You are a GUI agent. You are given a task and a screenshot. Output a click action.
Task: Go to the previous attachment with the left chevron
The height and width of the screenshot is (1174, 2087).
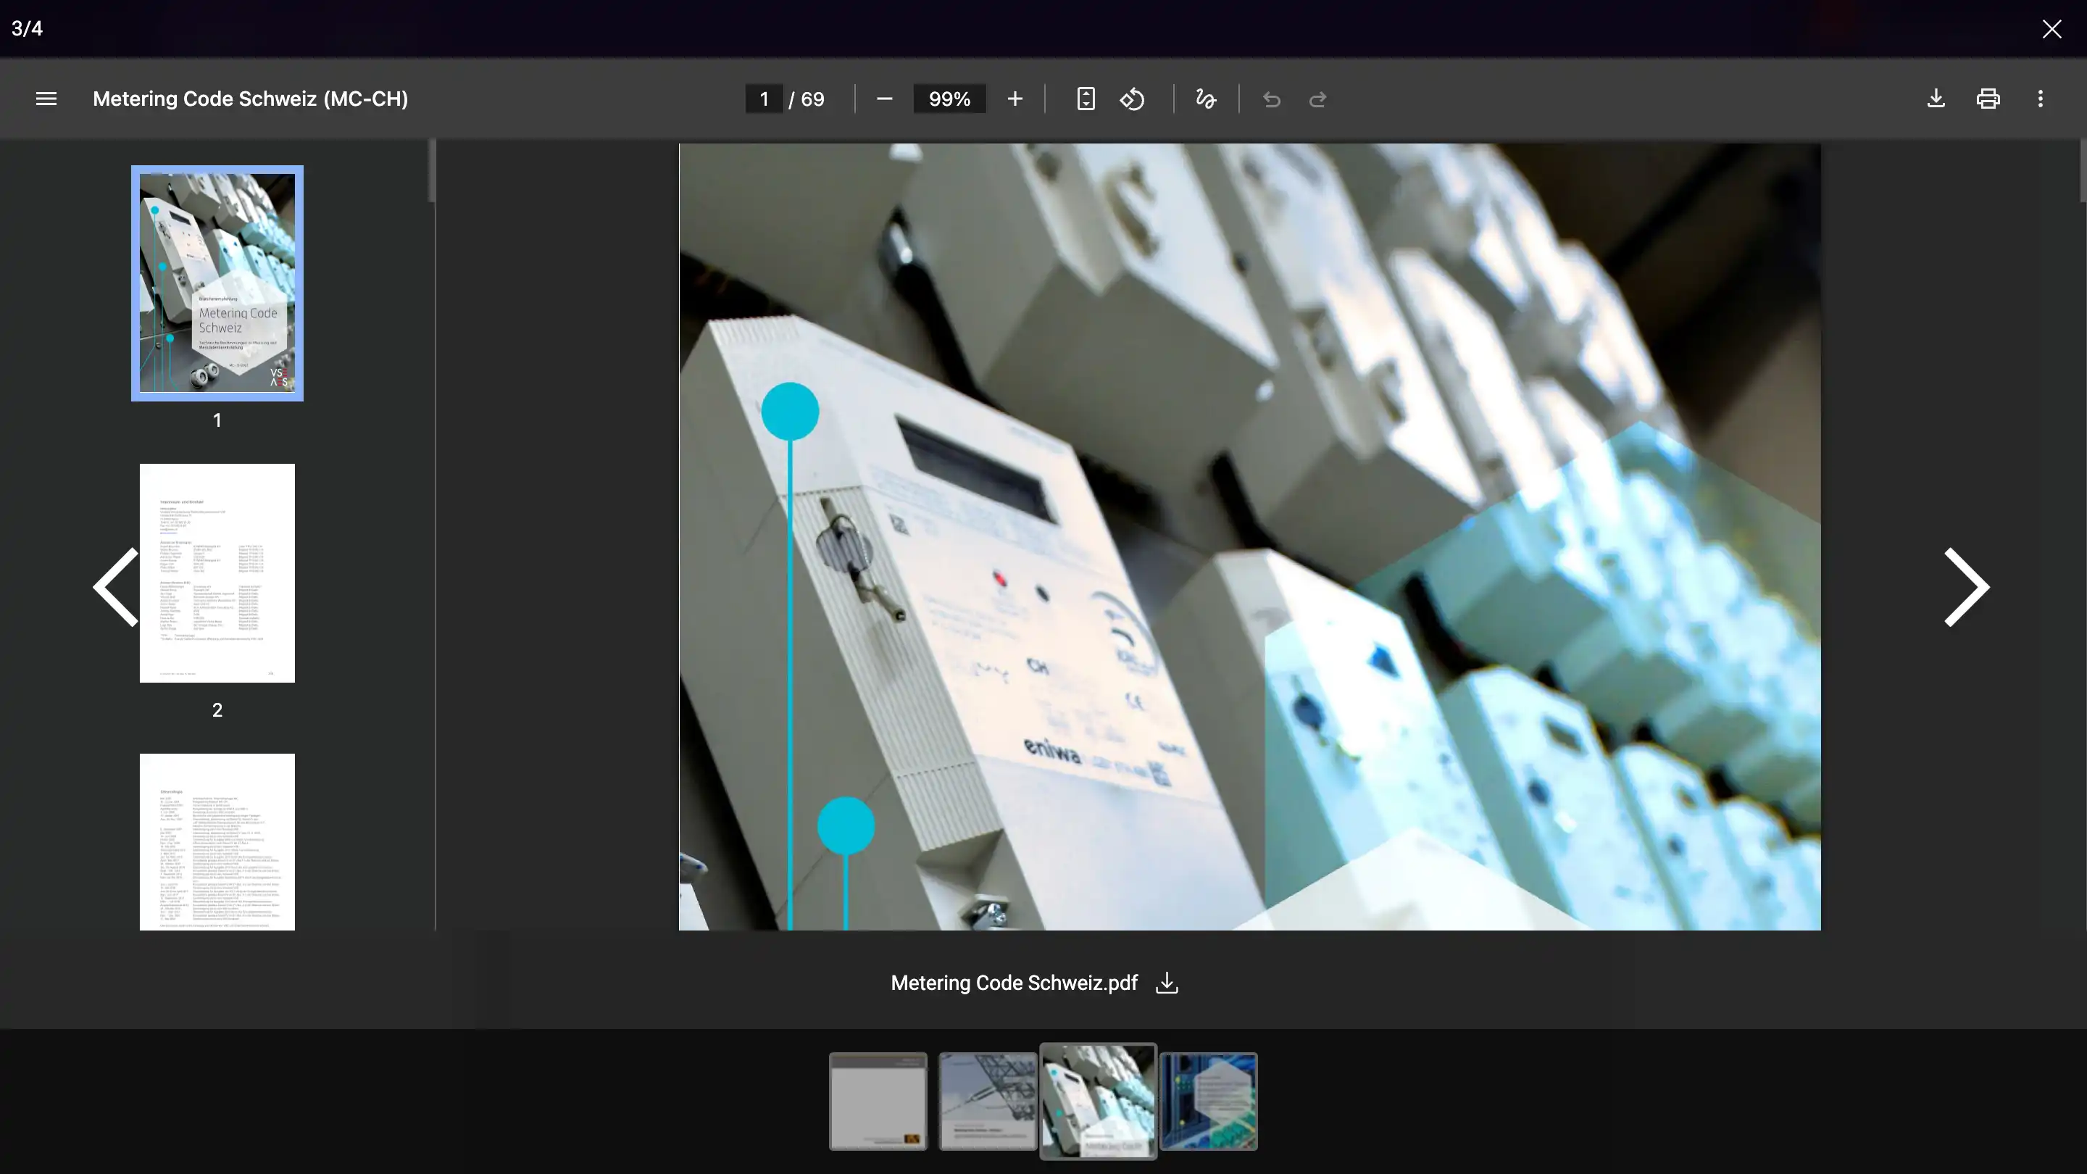[x=115, y=586]
